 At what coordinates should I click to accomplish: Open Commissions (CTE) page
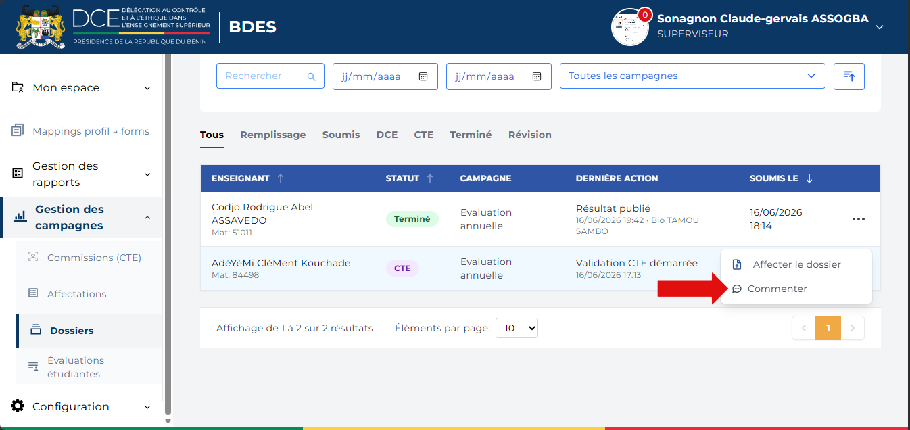pyautogui.click(x=94, y=258)
